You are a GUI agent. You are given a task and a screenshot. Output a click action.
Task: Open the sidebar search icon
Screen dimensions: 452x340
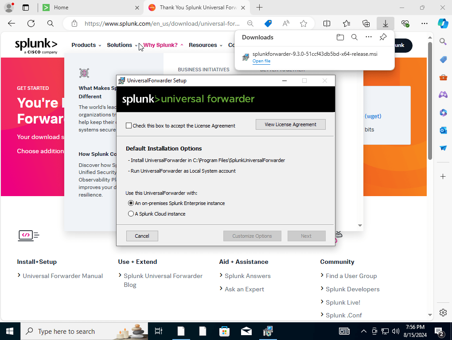click(x=443, y=42)
